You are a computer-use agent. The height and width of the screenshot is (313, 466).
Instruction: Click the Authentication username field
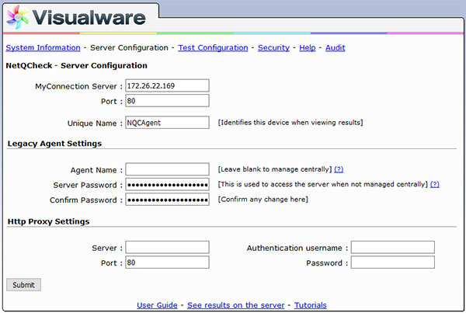pyautogui.click(x=392, y=247)
